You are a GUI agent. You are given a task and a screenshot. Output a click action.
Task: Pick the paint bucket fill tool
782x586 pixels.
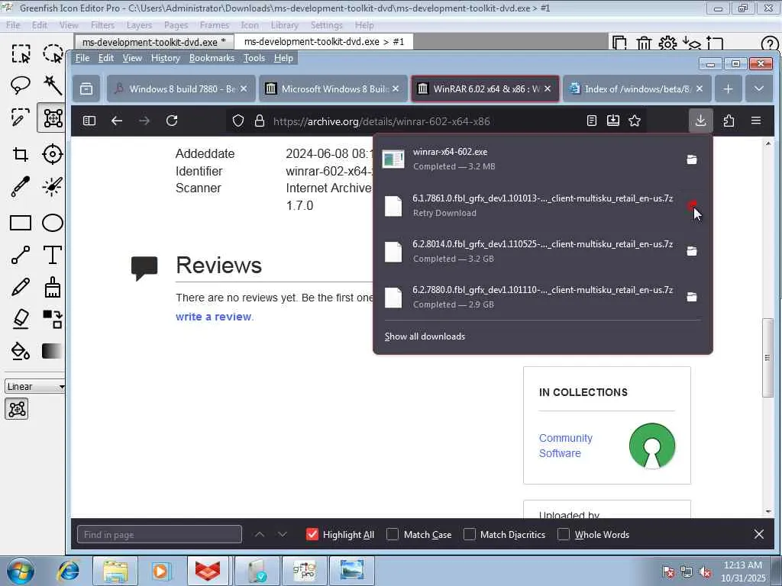click(21, 351)
